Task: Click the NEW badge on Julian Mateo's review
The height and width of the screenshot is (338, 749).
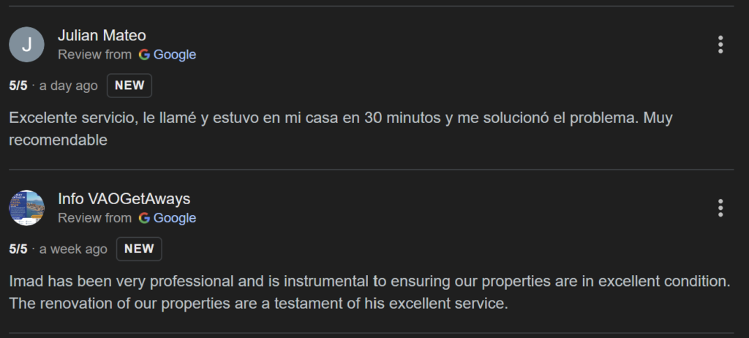Action: coord(129,86)
